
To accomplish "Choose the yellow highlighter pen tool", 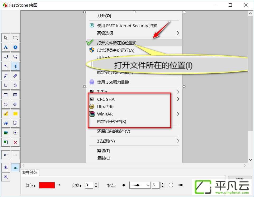I will 6,114.
